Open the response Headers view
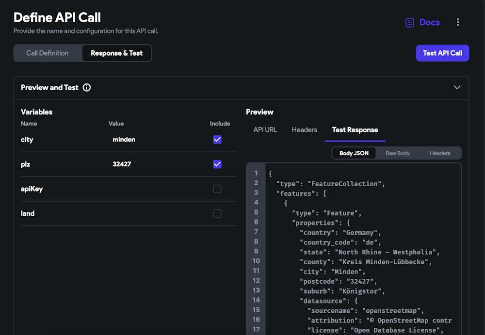The width and height of the screenshot is (485, 335). coord(439,153)
